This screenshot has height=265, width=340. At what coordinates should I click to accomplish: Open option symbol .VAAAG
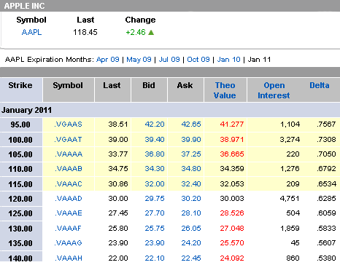tap(69, 243)
